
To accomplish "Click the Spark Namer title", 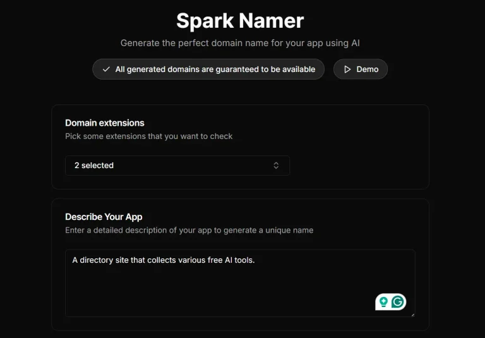I will click(240, 21).
